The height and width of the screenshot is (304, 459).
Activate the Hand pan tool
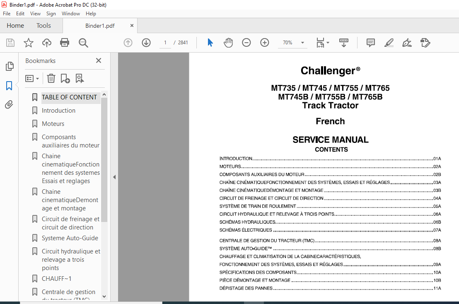[228, 43]
